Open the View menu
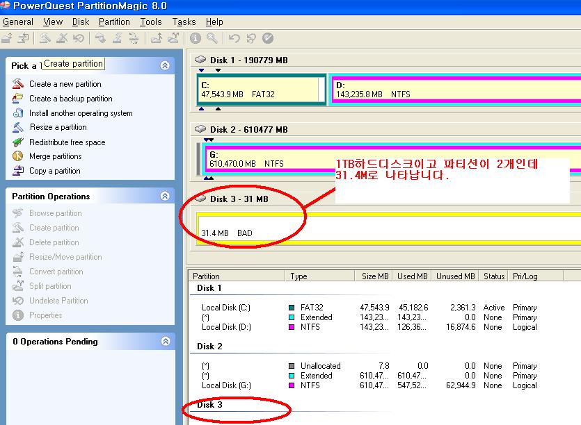The height and width of the screenshot is (425, 581). 53,22
